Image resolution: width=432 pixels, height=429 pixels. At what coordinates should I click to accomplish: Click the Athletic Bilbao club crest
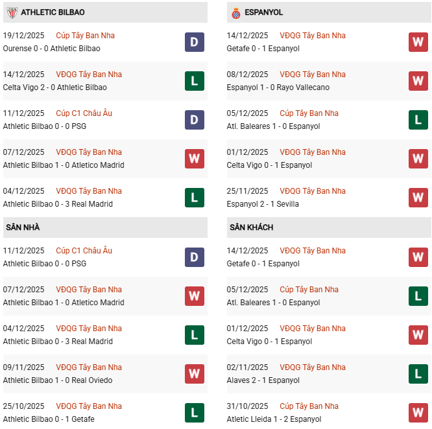pyautogui.click(x=11, y=12)
